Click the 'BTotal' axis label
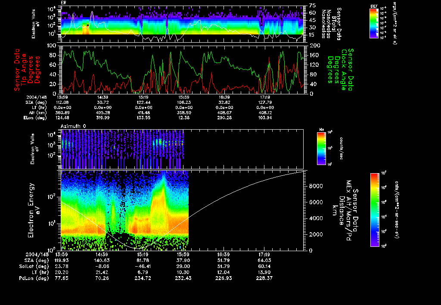The height and width of the screenshot is (305, 441). [x=334, y=23]
